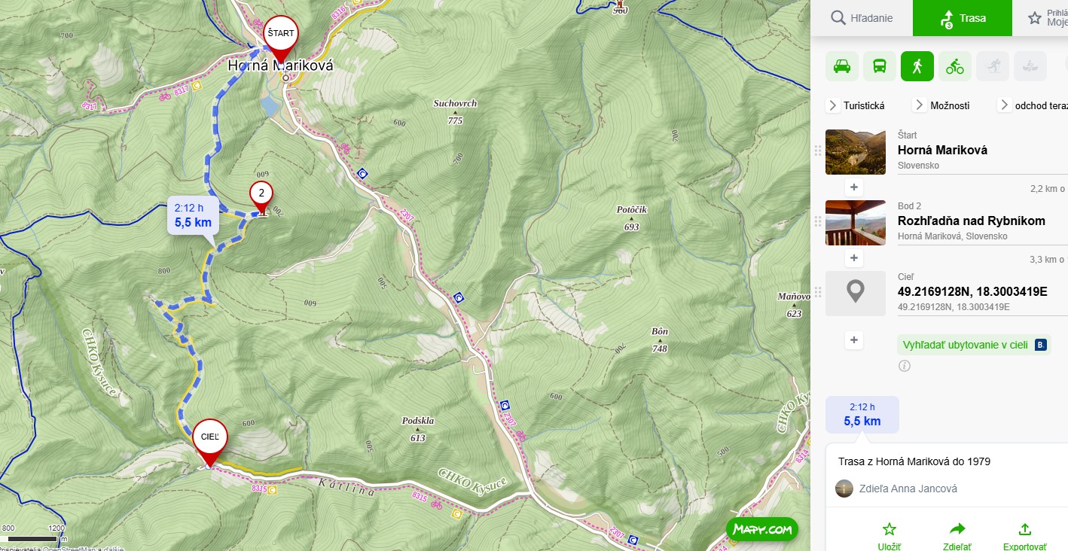Screen dimensions: 1068x551
Task: Click the Zdieľať share button
Action: (957, 535)
